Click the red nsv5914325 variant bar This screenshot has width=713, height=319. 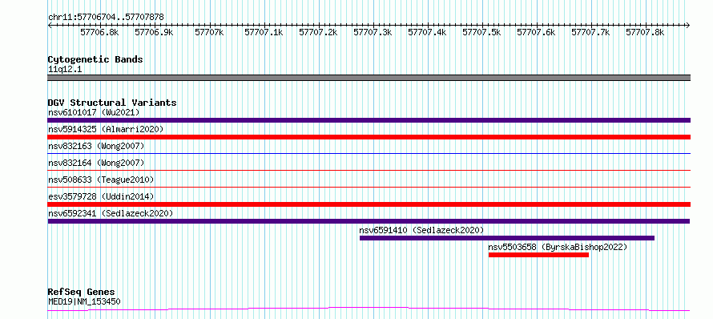click(x=369, y=137)
